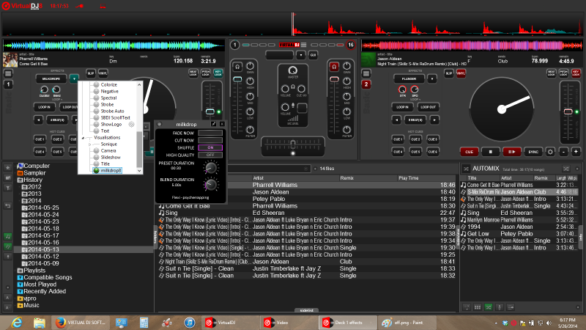Select the Slideshow visualisation

click(x=111, y=158)
